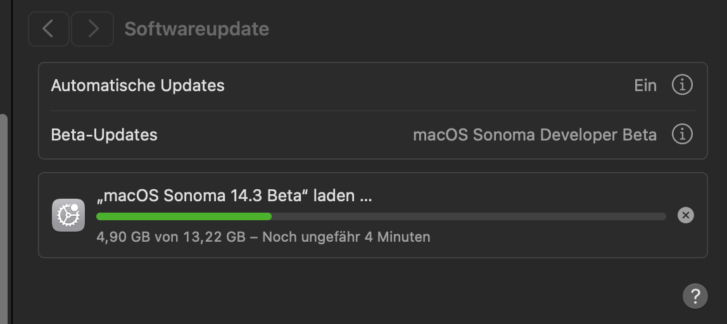Click the Softwareupdate page title
Image resolution: width=727 pixels, height=324 pixels.
pyautogui.click(x=196, y=29)
